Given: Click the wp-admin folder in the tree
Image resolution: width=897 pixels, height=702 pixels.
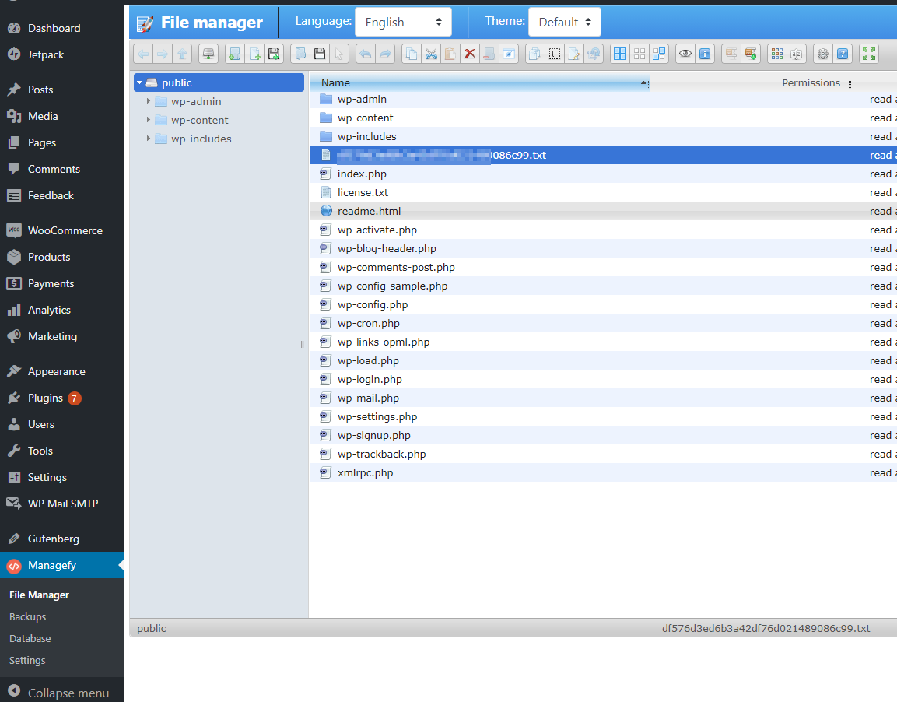Looking at the screenshot, I should [195, 101].
